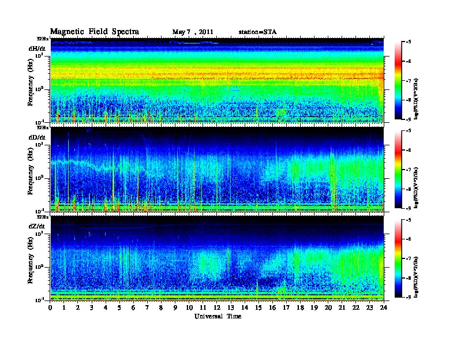This screenshot has height=353, width=457.
Task: Select the date text "May 7 , 2011"
Action: pos(193,32)
